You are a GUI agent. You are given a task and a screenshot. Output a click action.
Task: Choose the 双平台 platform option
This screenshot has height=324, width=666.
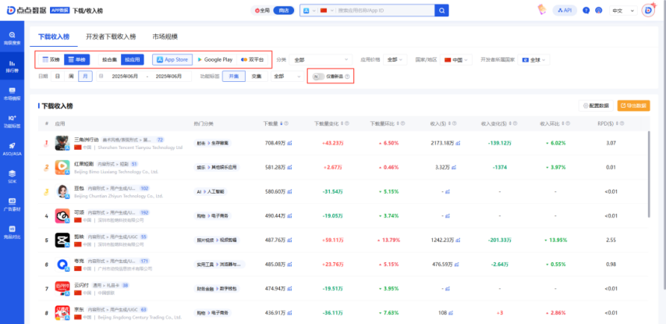[252, 59]
